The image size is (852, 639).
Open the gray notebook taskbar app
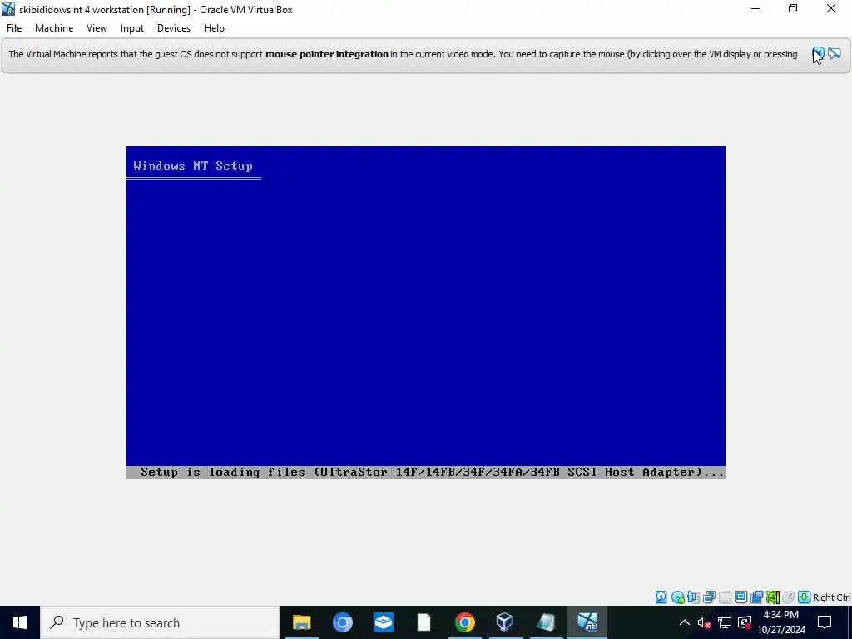click(546, 622)
